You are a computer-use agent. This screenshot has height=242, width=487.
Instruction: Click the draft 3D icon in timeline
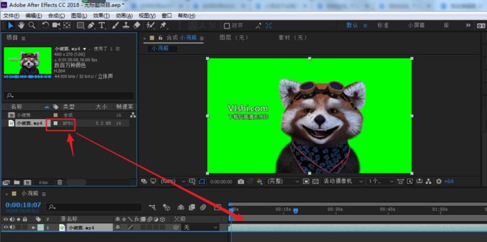[x=167, y=207]
